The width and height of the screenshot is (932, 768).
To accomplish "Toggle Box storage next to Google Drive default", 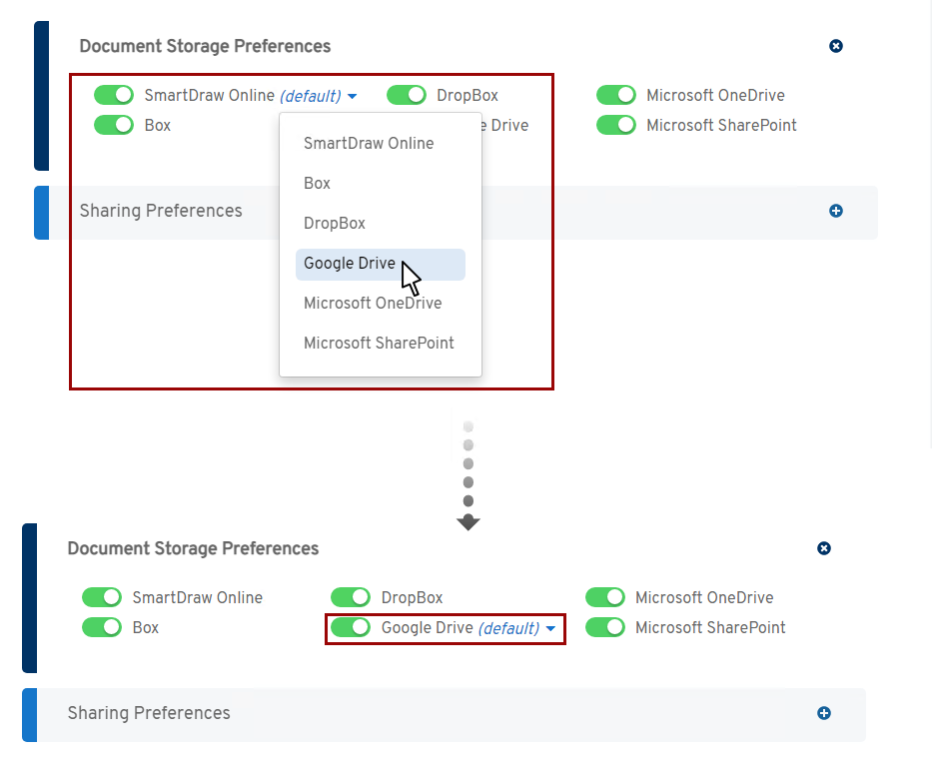I will (102, 628).
